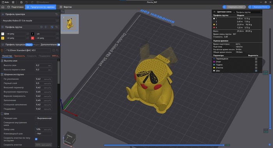Open the Anycubic Kobra S1 printer dropdown
This screenshot has width=273, height=148.
click(x=28, y=21)
